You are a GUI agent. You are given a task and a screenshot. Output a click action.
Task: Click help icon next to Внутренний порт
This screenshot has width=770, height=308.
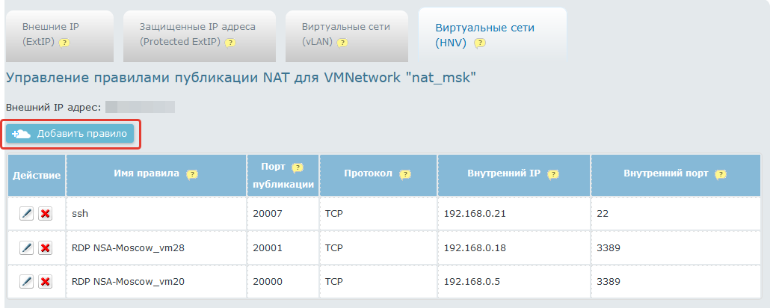click(721, 174)
